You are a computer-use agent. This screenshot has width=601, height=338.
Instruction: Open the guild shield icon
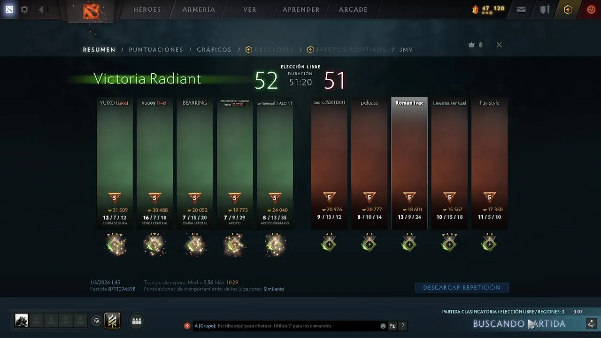(x=545, y=9)
